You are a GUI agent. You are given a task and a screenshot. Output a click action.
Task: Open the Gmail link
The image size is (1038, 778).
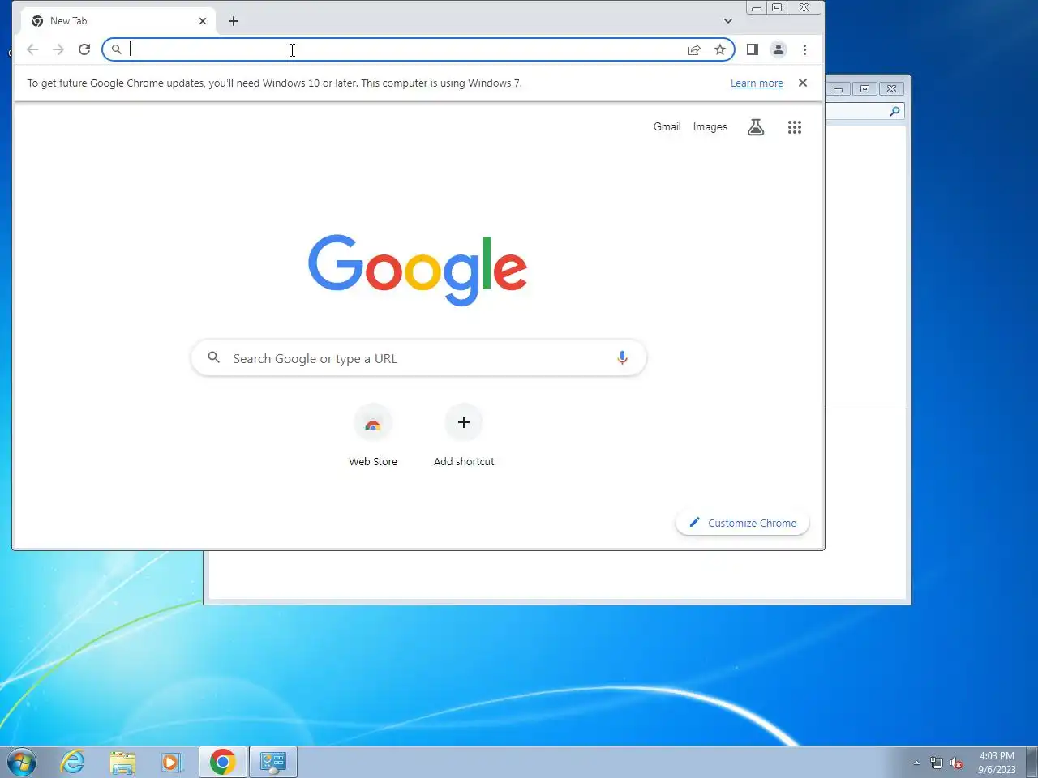[x=667, y=127]
